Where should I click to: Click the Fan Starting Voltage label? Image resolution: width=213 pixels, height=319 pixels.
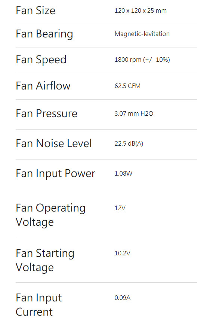pos(45,260)
